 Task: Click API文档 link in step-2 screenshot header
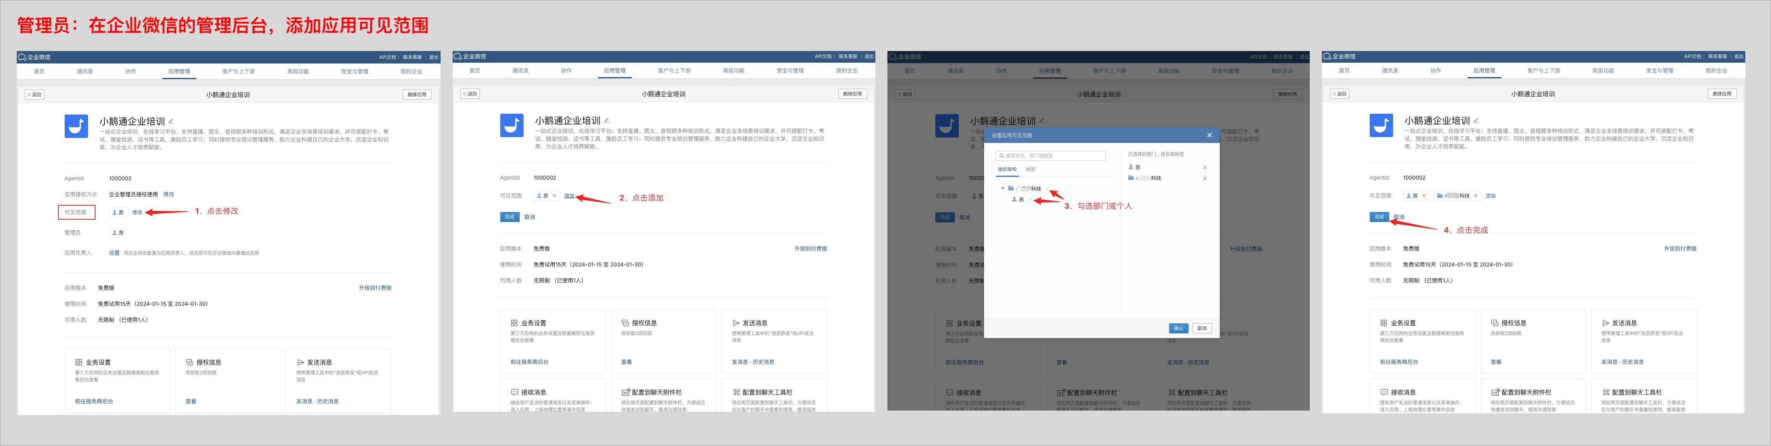pyautogui.click(x=823, y=56)
